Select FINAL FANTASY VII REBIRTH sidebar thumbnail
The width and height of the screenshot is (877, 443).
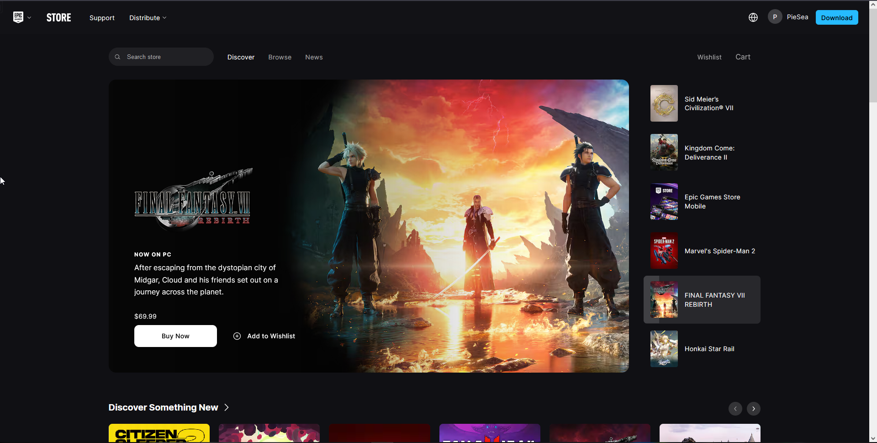click(664, 299)
